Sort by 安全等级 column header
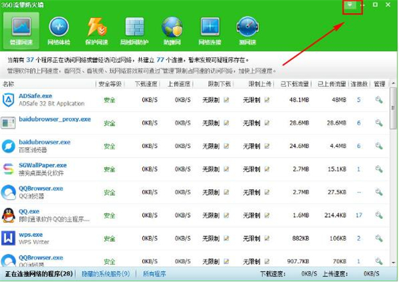 pos(110,84)
